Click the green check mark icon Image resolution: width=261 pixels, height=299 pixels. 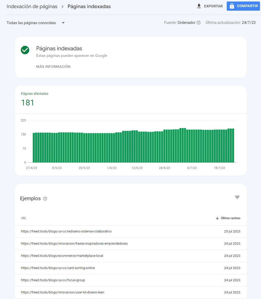click(x=25, y=50)
